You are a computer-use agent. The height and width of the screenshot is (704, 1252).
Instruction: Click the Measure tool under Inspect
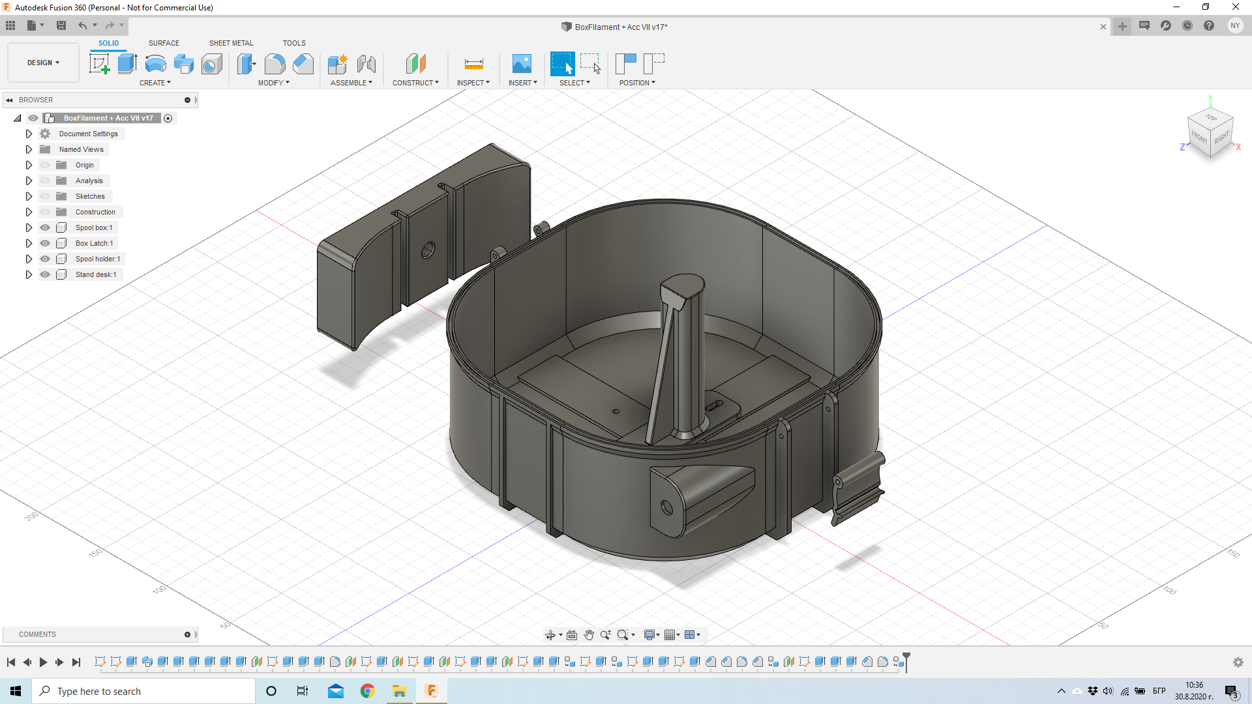click(x=474, y=63)
